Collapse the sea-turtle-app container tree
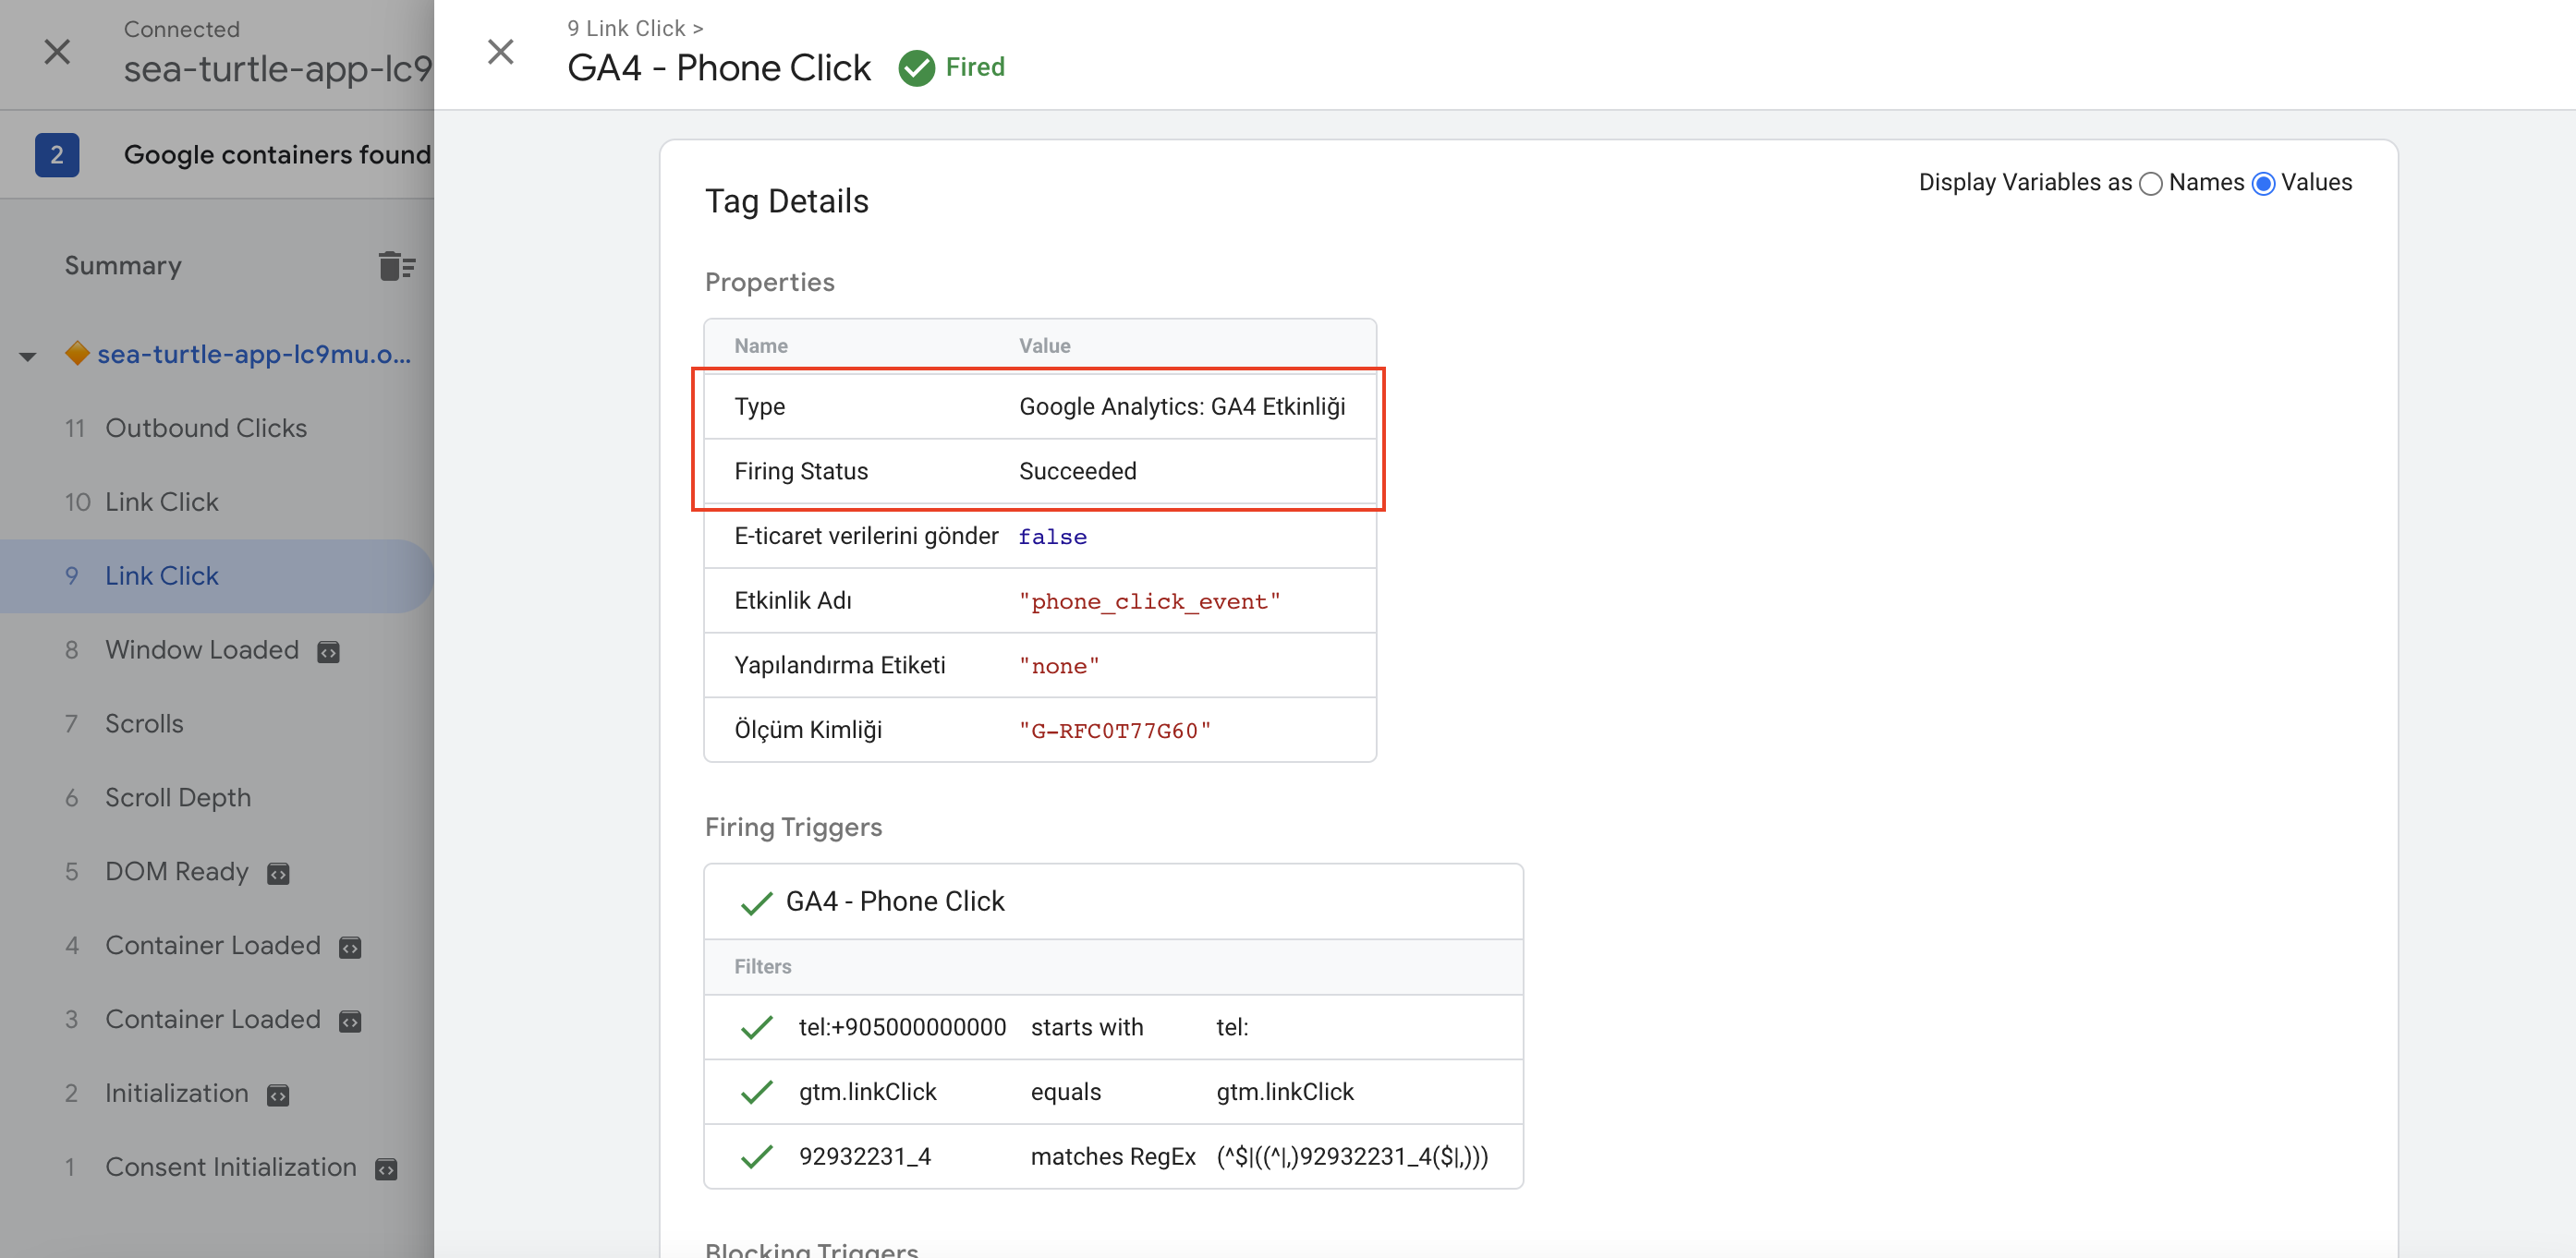 pos(28,356)
